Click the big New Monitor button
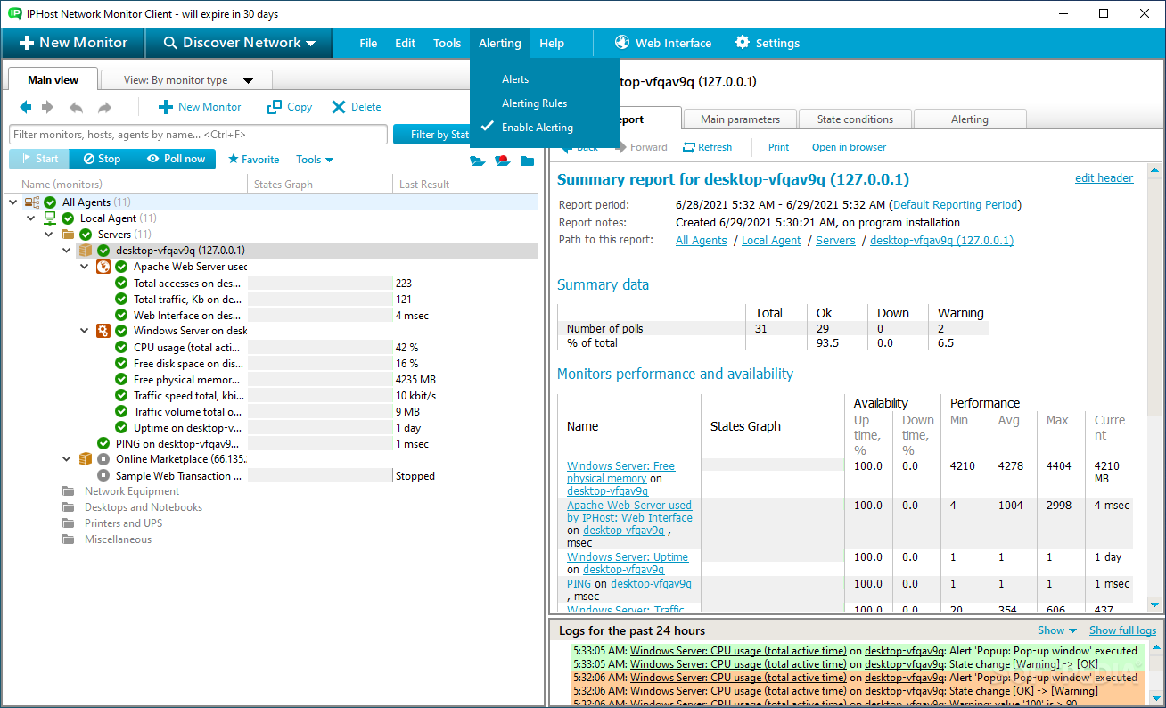The image size is (1166, 708). [73, 43]
